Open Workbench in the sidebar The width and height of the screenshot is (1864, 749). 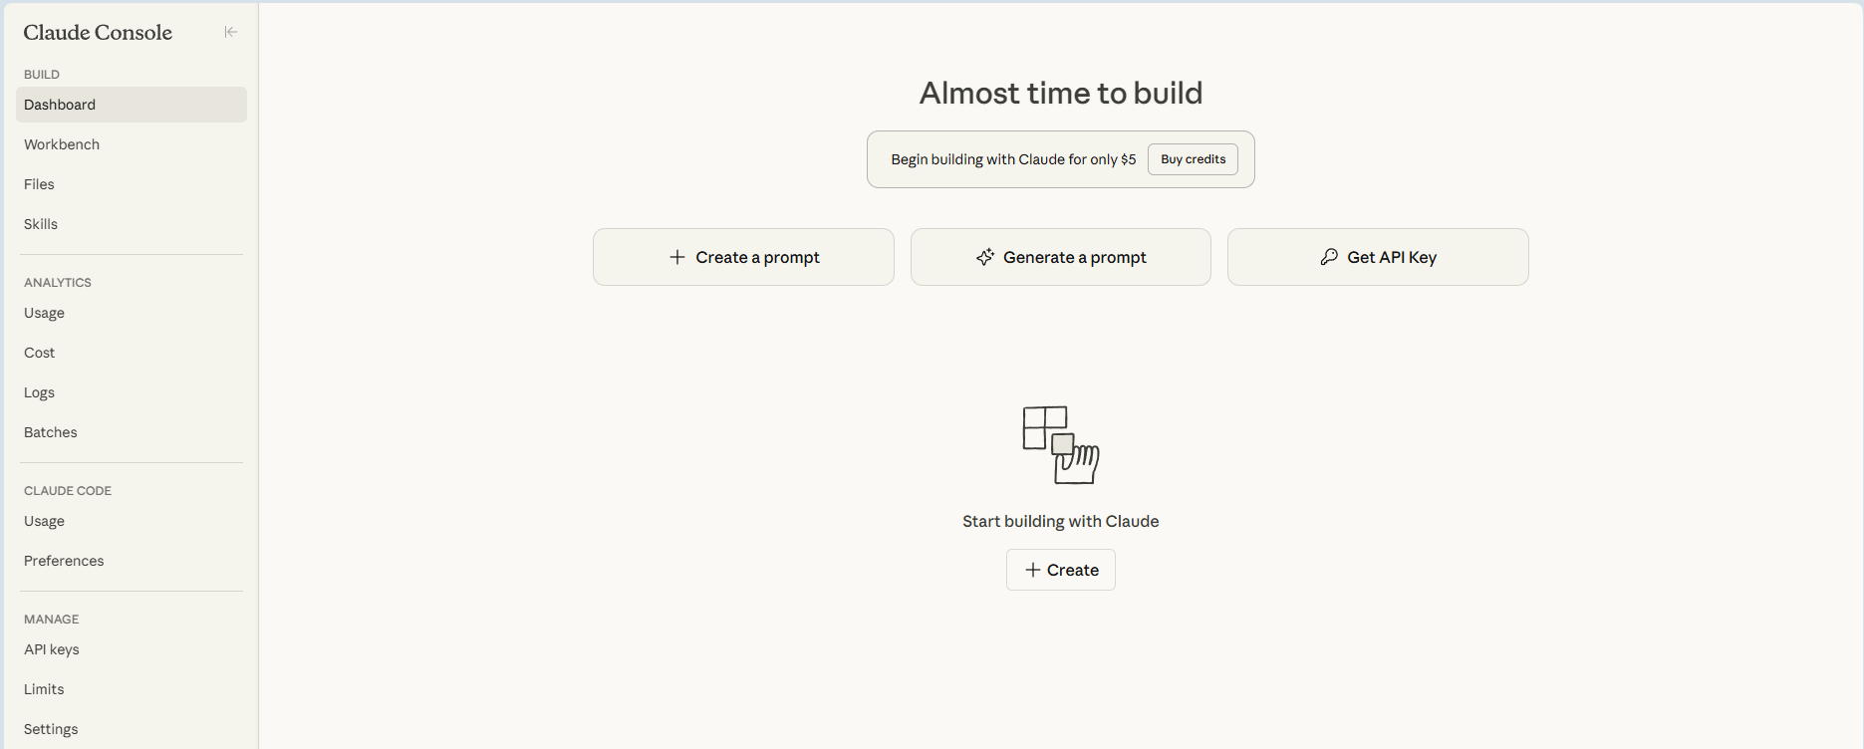[x=62, y=144]
